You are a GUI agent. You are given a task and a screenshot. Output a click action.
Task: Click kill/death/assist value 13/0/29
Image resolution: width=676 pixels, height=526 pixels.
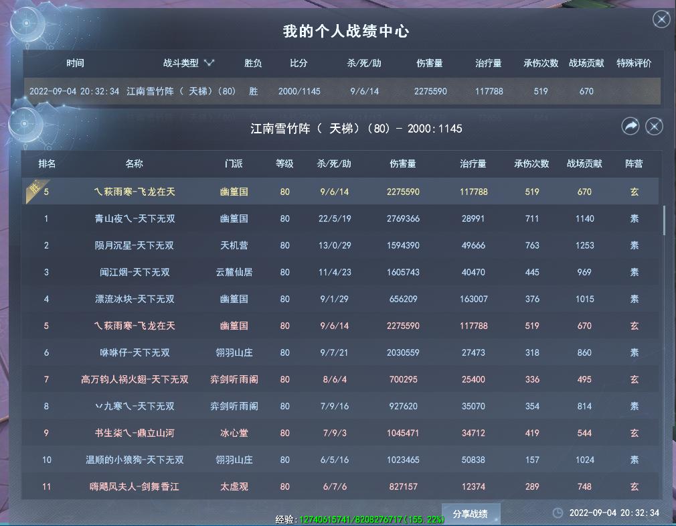pos(335,245)
